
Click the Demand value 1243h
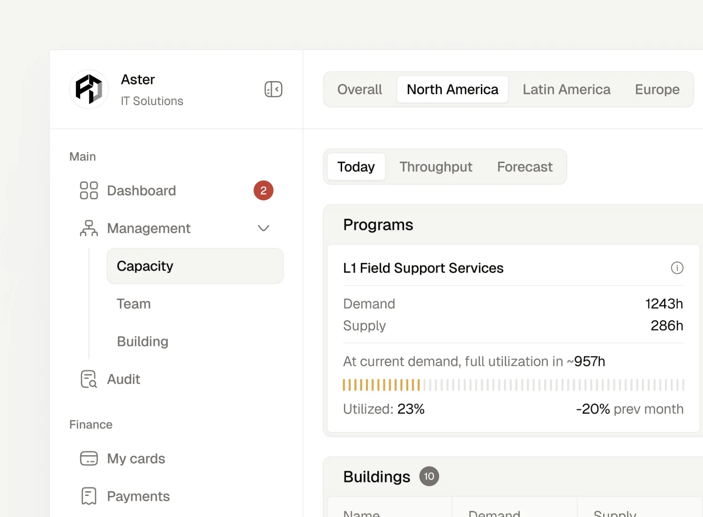pyautogui.click(x=664, y=304)
